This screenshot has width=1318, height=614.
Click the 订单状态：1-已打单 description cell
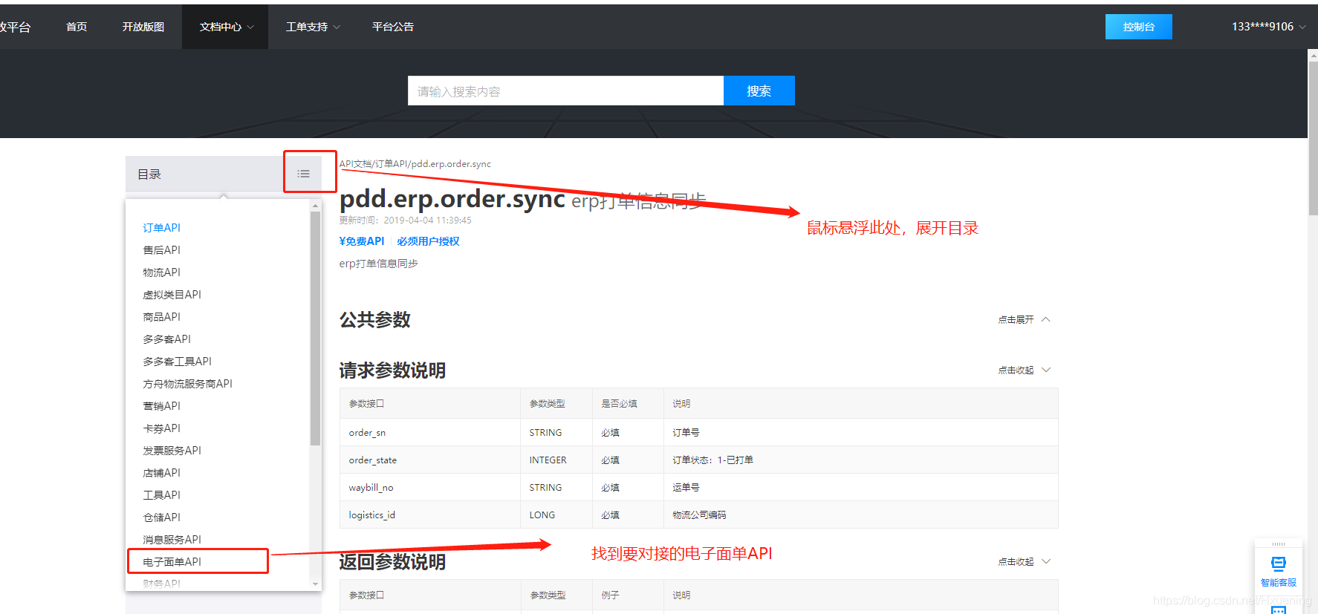[861, 460]
